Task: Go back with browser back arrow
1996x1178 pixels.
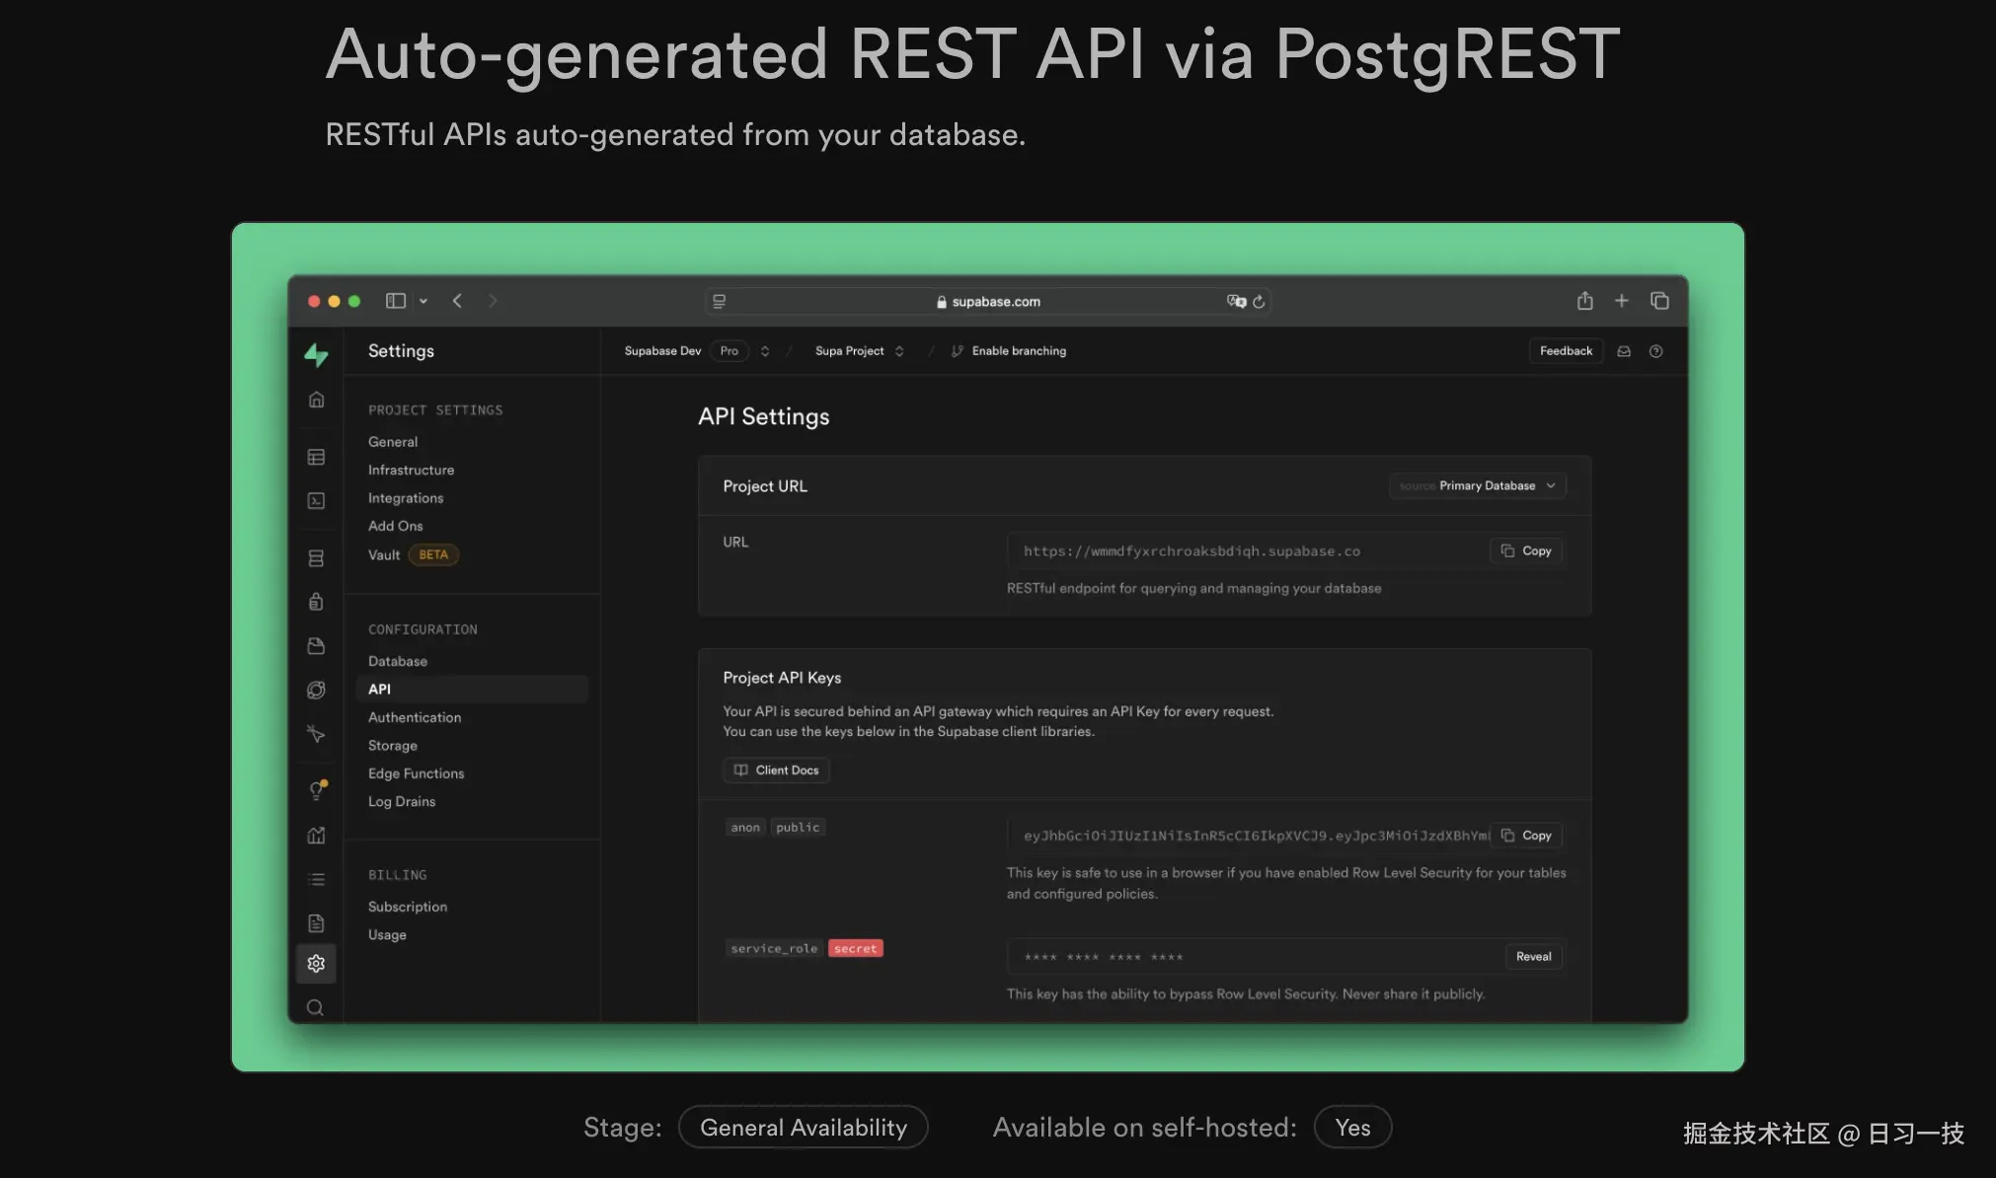Action: [457, 301]
